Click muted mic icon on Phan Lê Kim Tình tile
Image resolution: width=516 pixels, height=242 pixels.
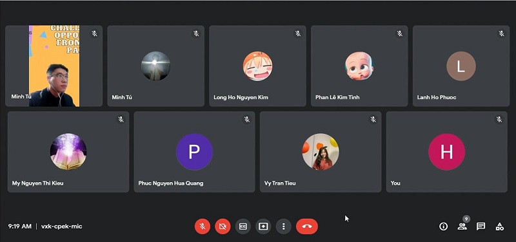(x=399, y=33)
